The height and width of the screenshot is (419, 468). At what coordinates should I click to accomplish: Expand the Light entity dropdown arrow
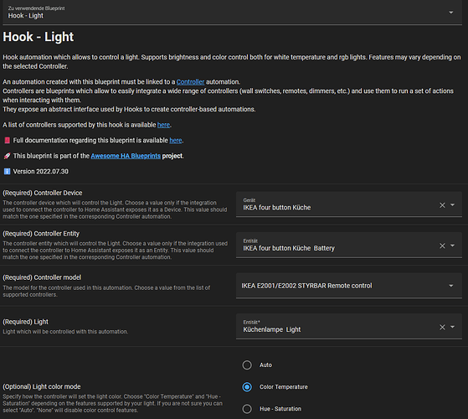(x=452, y=327)
